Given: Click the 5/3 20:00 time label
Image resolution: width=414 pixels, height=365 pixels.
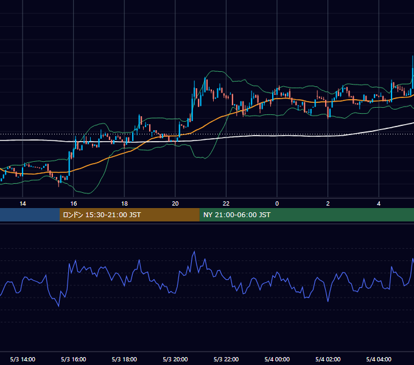Looking at the screenshot, I should click(x=175, y=359).
